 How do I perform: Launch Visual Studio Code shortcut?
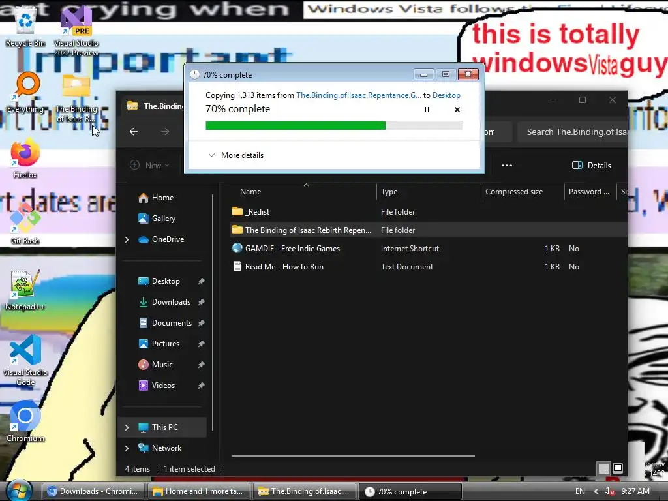25,360
